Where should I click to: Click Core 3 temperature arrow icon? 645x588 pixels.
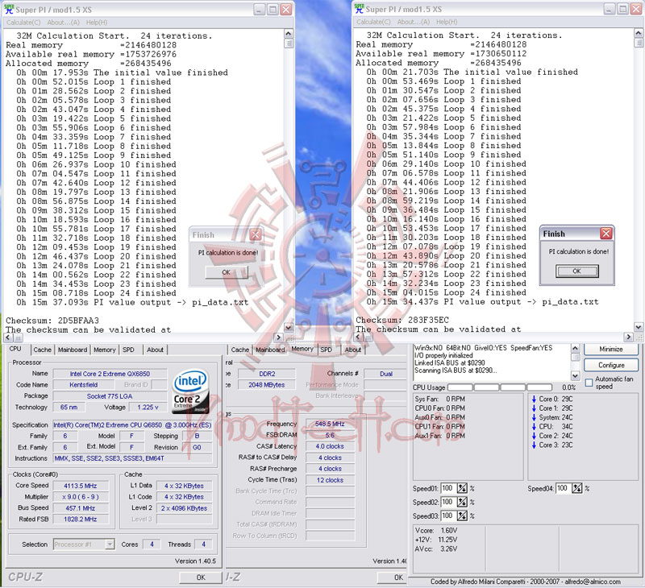tap(534, 445)
